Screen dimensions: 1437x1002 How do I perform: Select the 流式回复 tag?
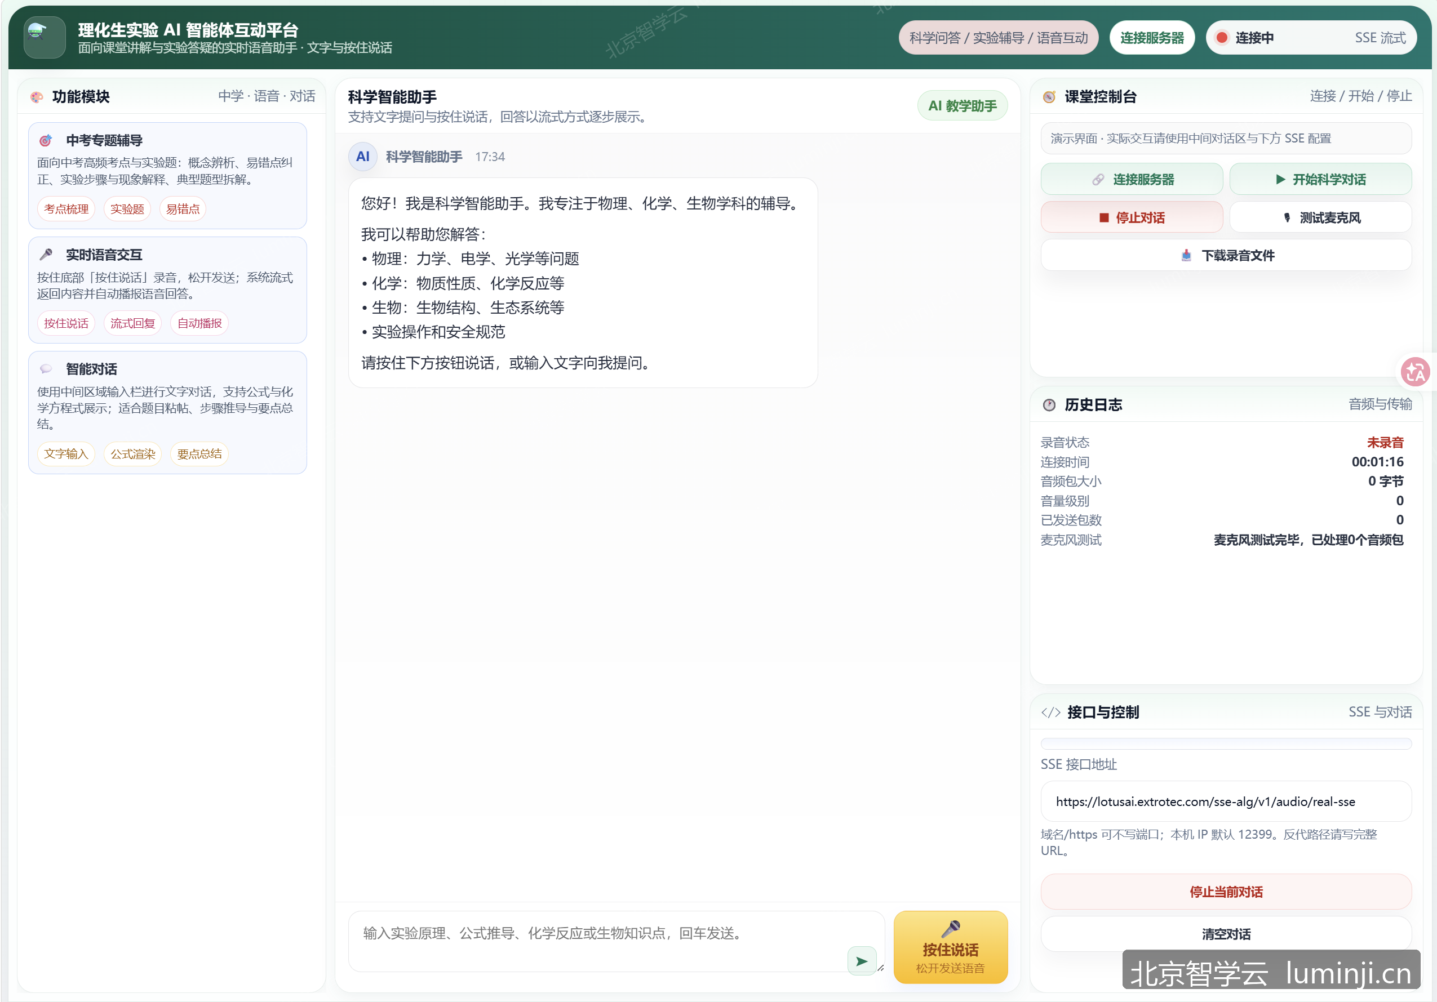tap(132, 323)
